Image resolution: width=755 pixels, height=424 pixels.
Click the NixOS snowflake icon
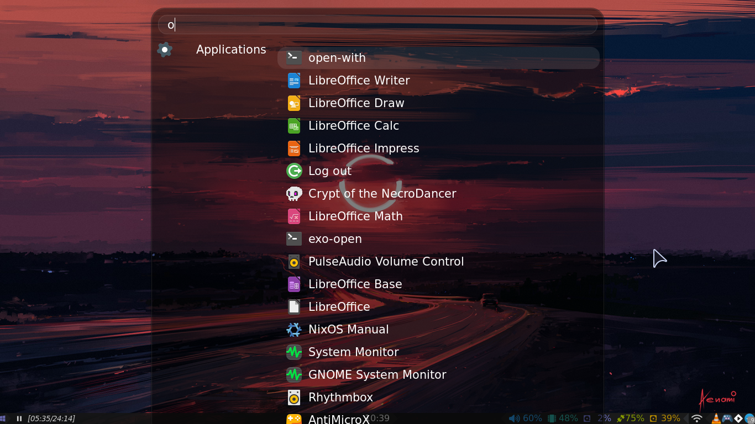(x=294, y=330)
